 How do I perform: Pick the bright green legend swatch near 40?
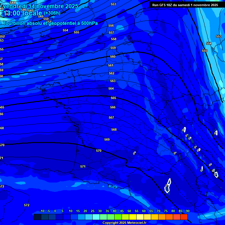pyautogui.click(x=118, y=217)
